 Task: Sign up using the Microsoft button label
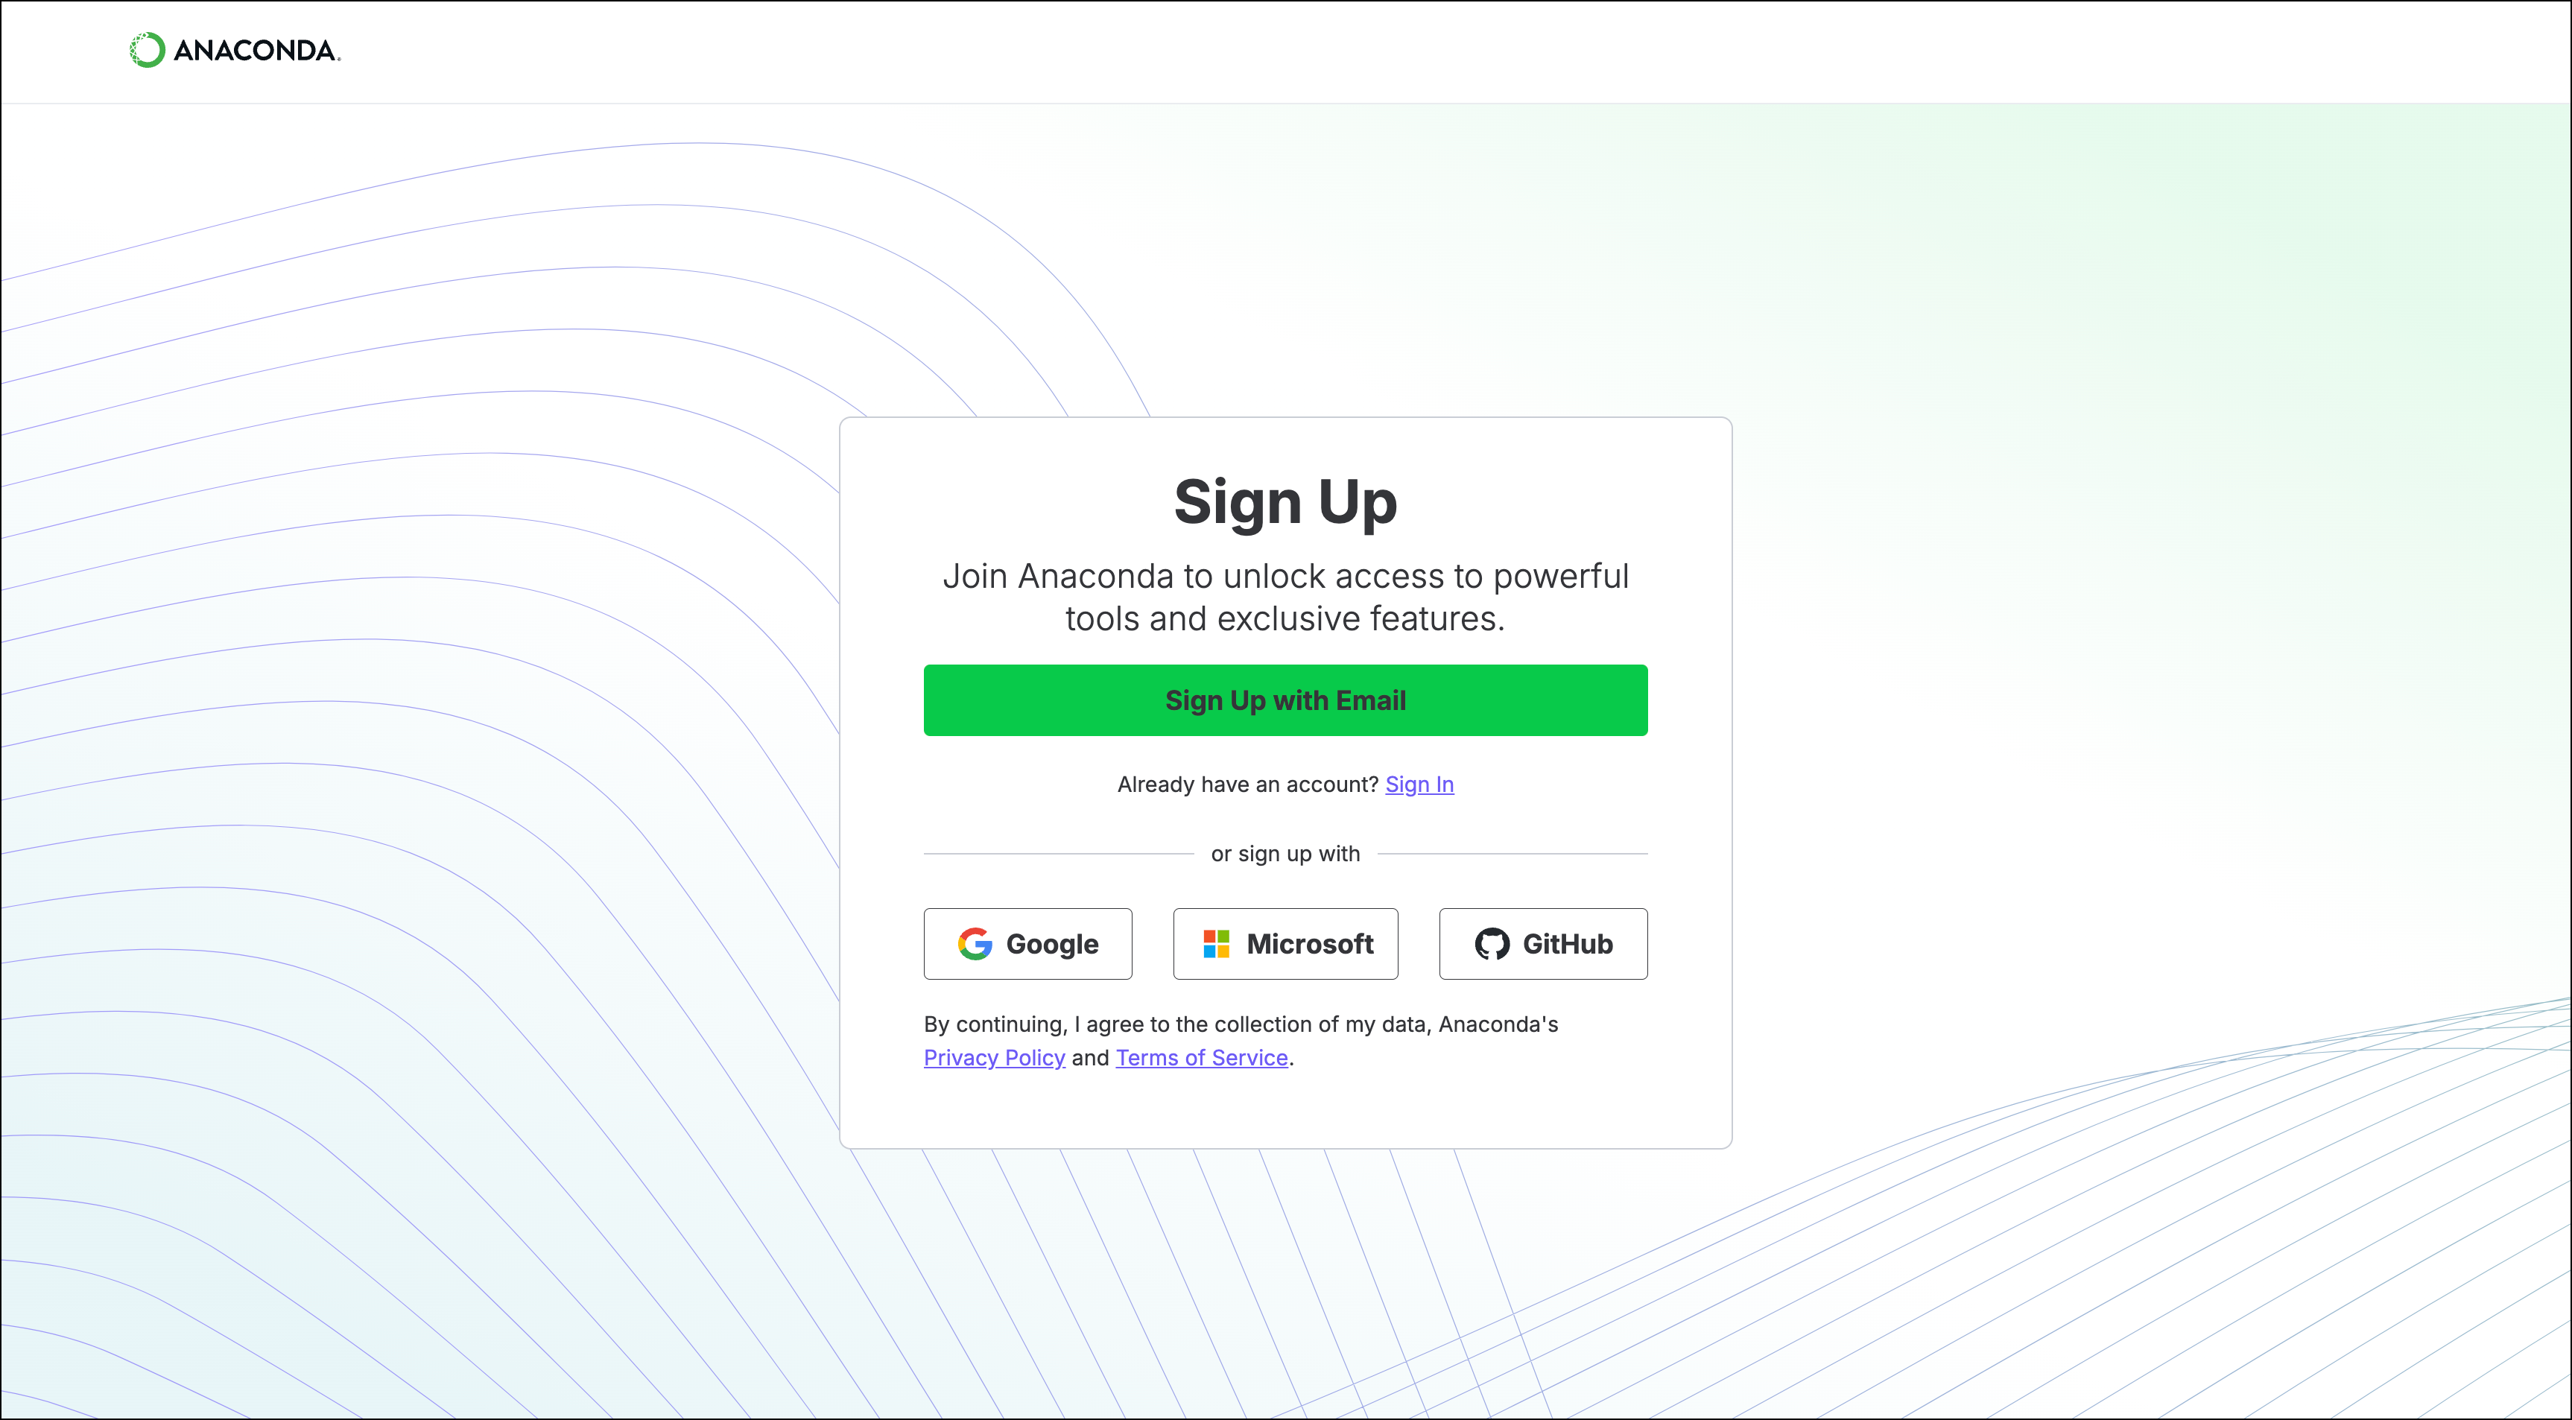[x=1310, y=944]
